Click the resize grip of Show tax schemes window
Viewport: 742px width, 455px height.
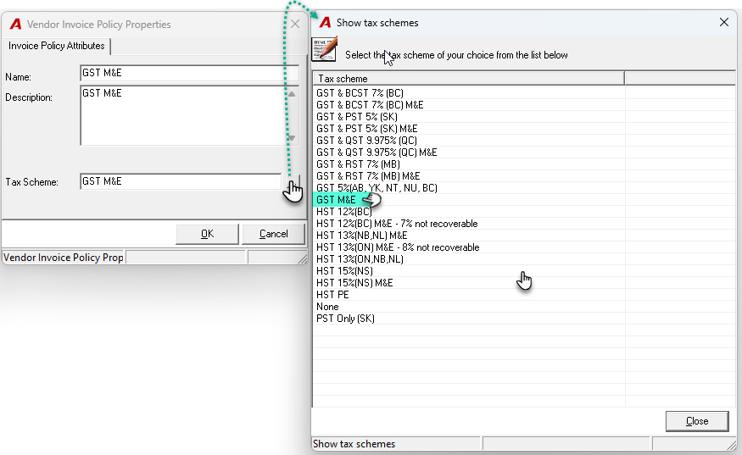pos(731,444)
